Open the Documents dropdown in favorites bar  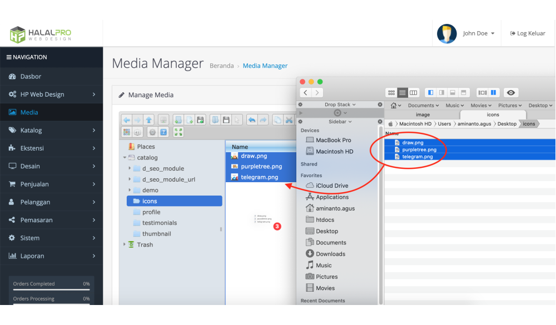coord(423,106)
